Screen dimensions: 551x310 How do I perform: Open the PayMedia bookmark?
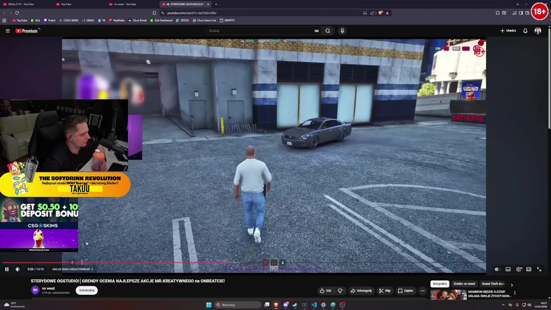(116, 20)
